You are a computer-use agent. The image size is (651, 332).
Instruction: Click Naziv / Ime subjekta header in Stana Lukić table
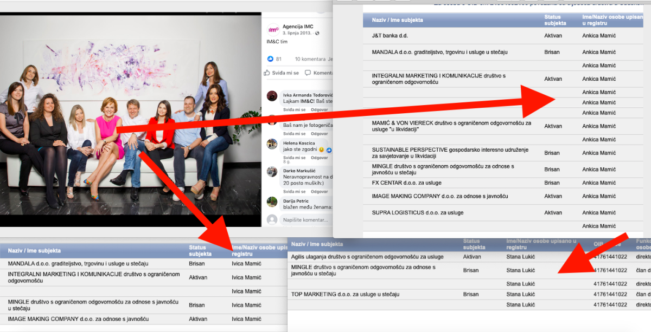(x=317, y=244)
